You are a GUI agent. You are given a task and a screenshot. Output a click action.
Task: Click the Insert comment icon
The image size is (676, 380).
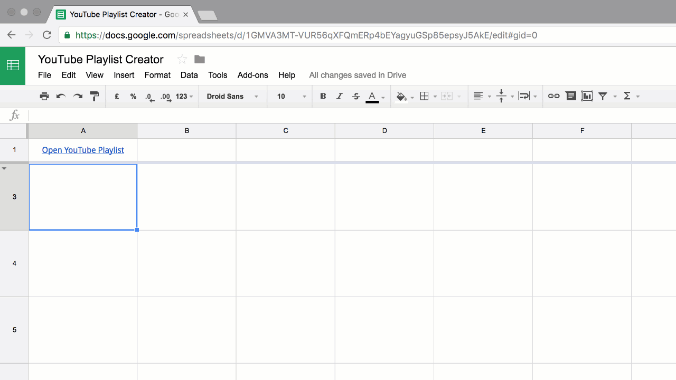click(570, 96)
